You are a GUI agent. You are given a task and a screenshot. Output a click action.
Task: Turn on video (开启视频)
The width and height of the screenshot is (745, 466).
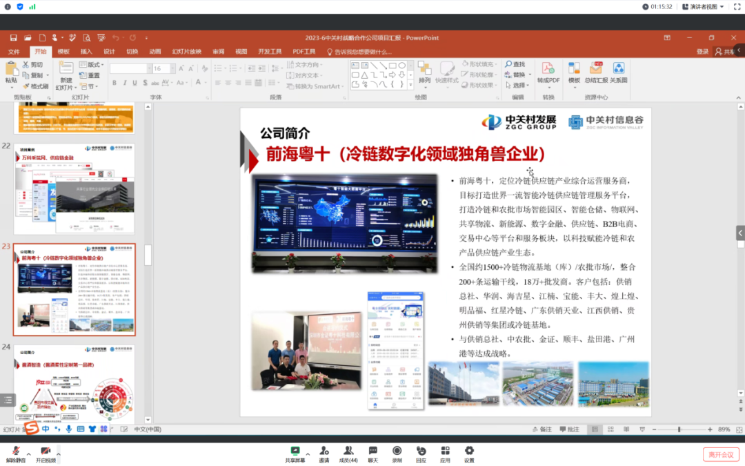46,454
